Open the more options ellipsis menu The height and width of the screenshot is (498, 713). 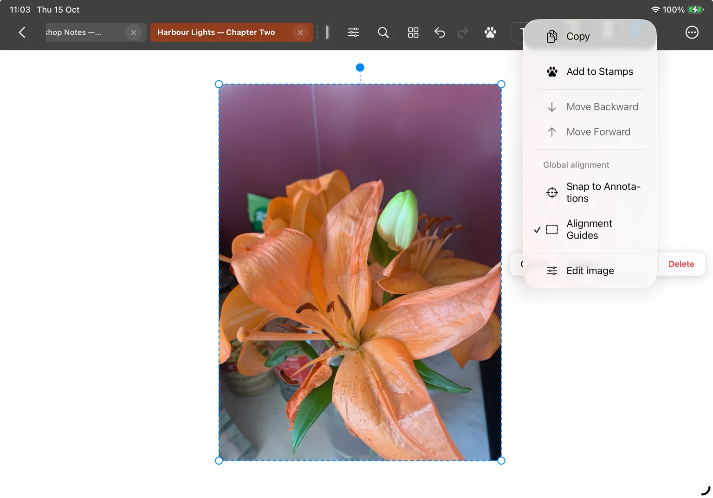(692, 32)
